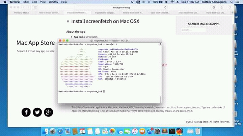Viewport: 243px width, 136px height.
Task: Open Messages from the Dock
Action: 120,131
